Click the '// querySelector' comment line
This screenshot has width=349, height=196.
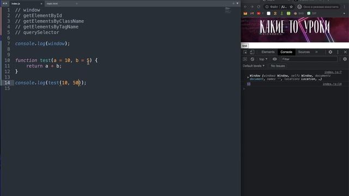pos(37,32)
